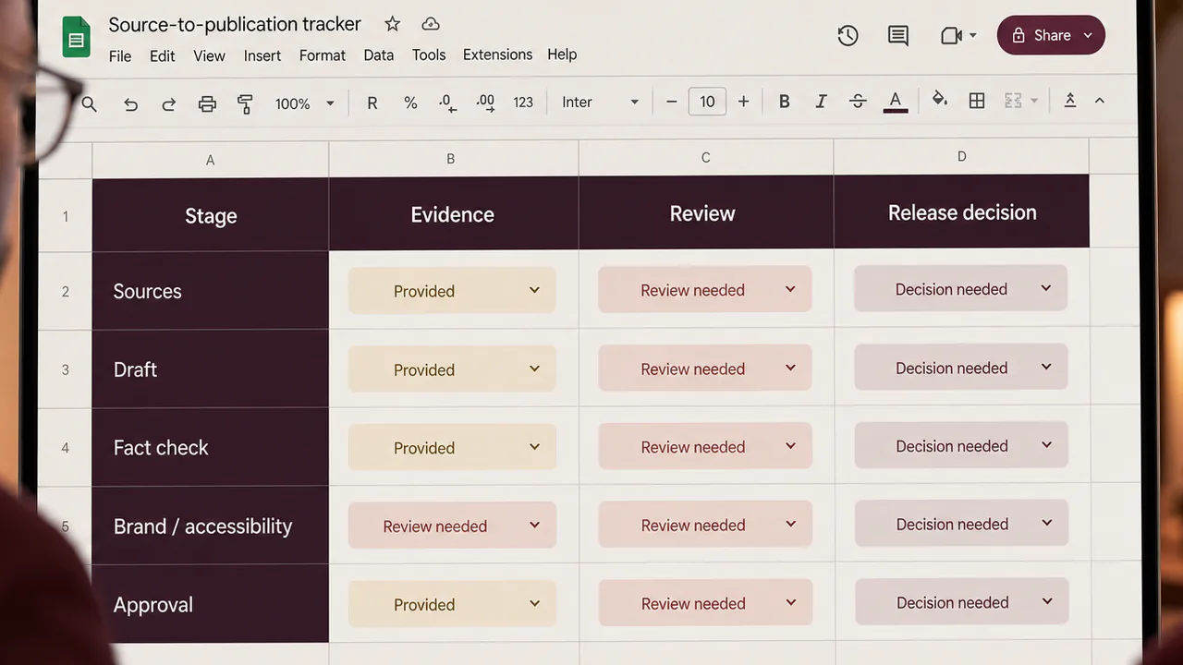Image resolution: width=1183 pixels, height=665 pixels.
Task: Open the Evidence dropdown for Sources
Action: point(452,291)
